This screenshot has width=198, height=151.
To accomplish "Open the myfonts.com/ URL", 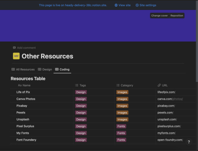I will 166,133.
